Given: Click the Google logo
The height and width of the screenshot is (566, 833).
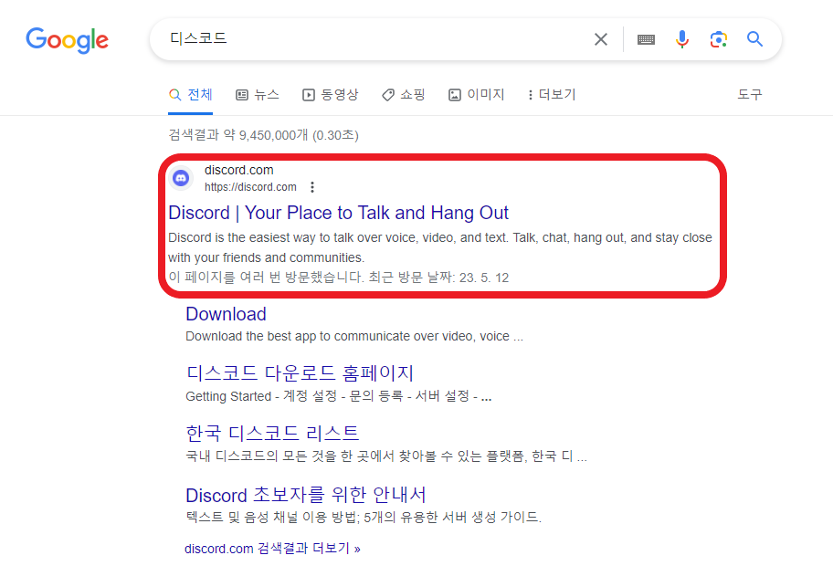Looking at the screenshot, I should pos(67,40).
